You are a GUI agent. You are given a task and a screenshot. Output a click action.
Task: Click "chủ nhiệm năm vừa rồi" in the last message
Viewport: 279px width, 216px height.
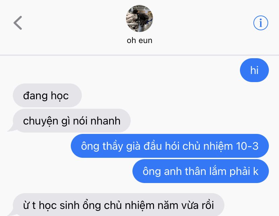click(x=159, y=206)
